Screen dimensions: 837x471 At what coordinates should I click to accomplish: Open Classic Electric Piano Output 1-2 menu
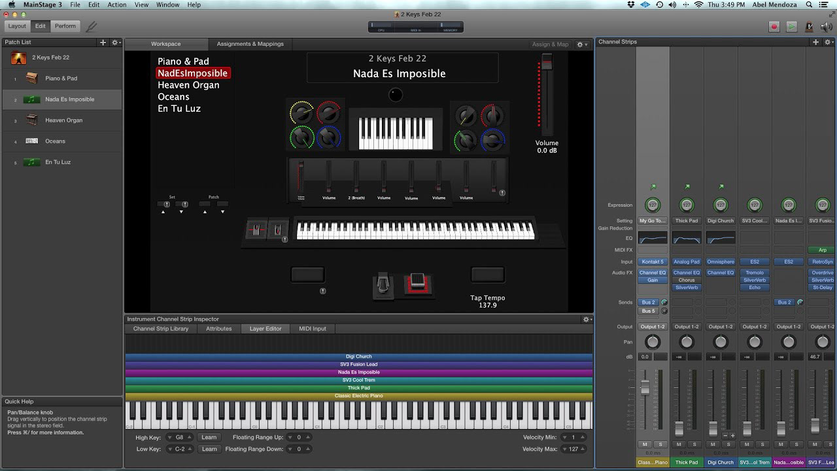click(x=653, y=326)
